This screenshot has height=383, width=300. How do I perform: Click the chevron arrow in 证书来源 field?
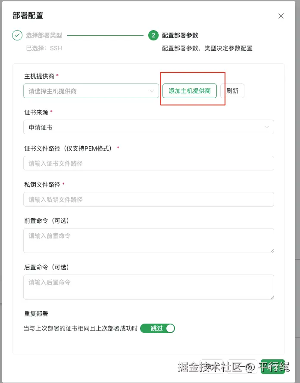pyautogui.click(x=267, y=127)
